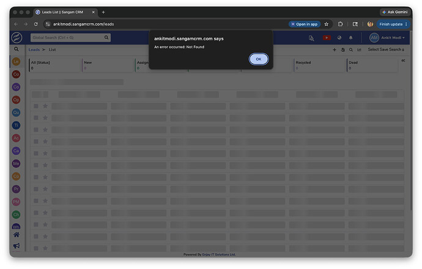Open the Ti sidebar module
This screenshot has height=269, width=422.
tap(16, 125)
